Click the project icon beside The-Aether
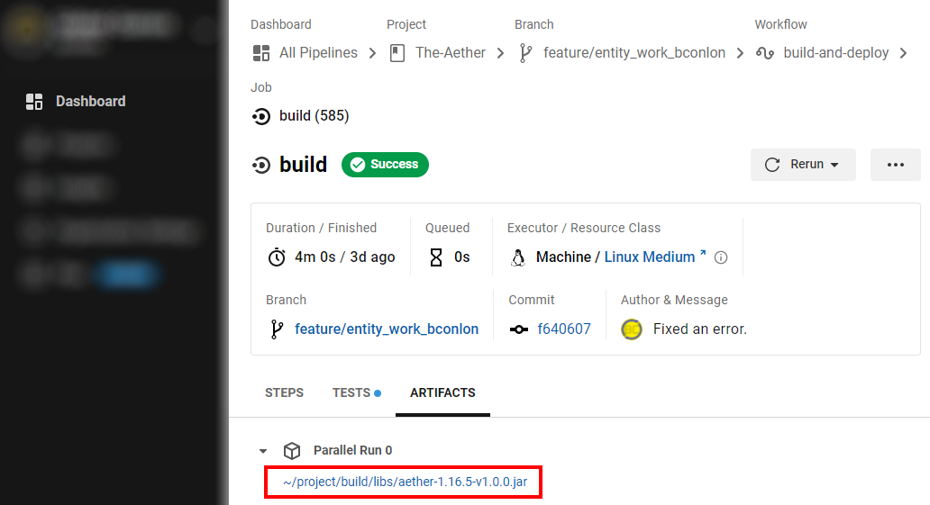Image resolution: width=930 pixels, height=505 pixels. (397, 53)
